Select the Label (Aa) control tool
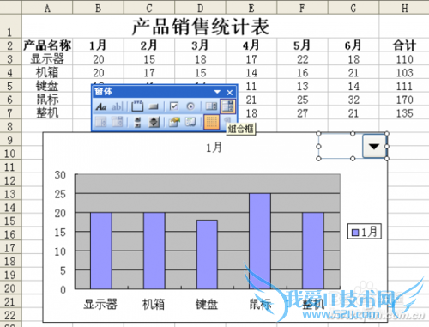This screenshot has height=327, width=429. 101,106
